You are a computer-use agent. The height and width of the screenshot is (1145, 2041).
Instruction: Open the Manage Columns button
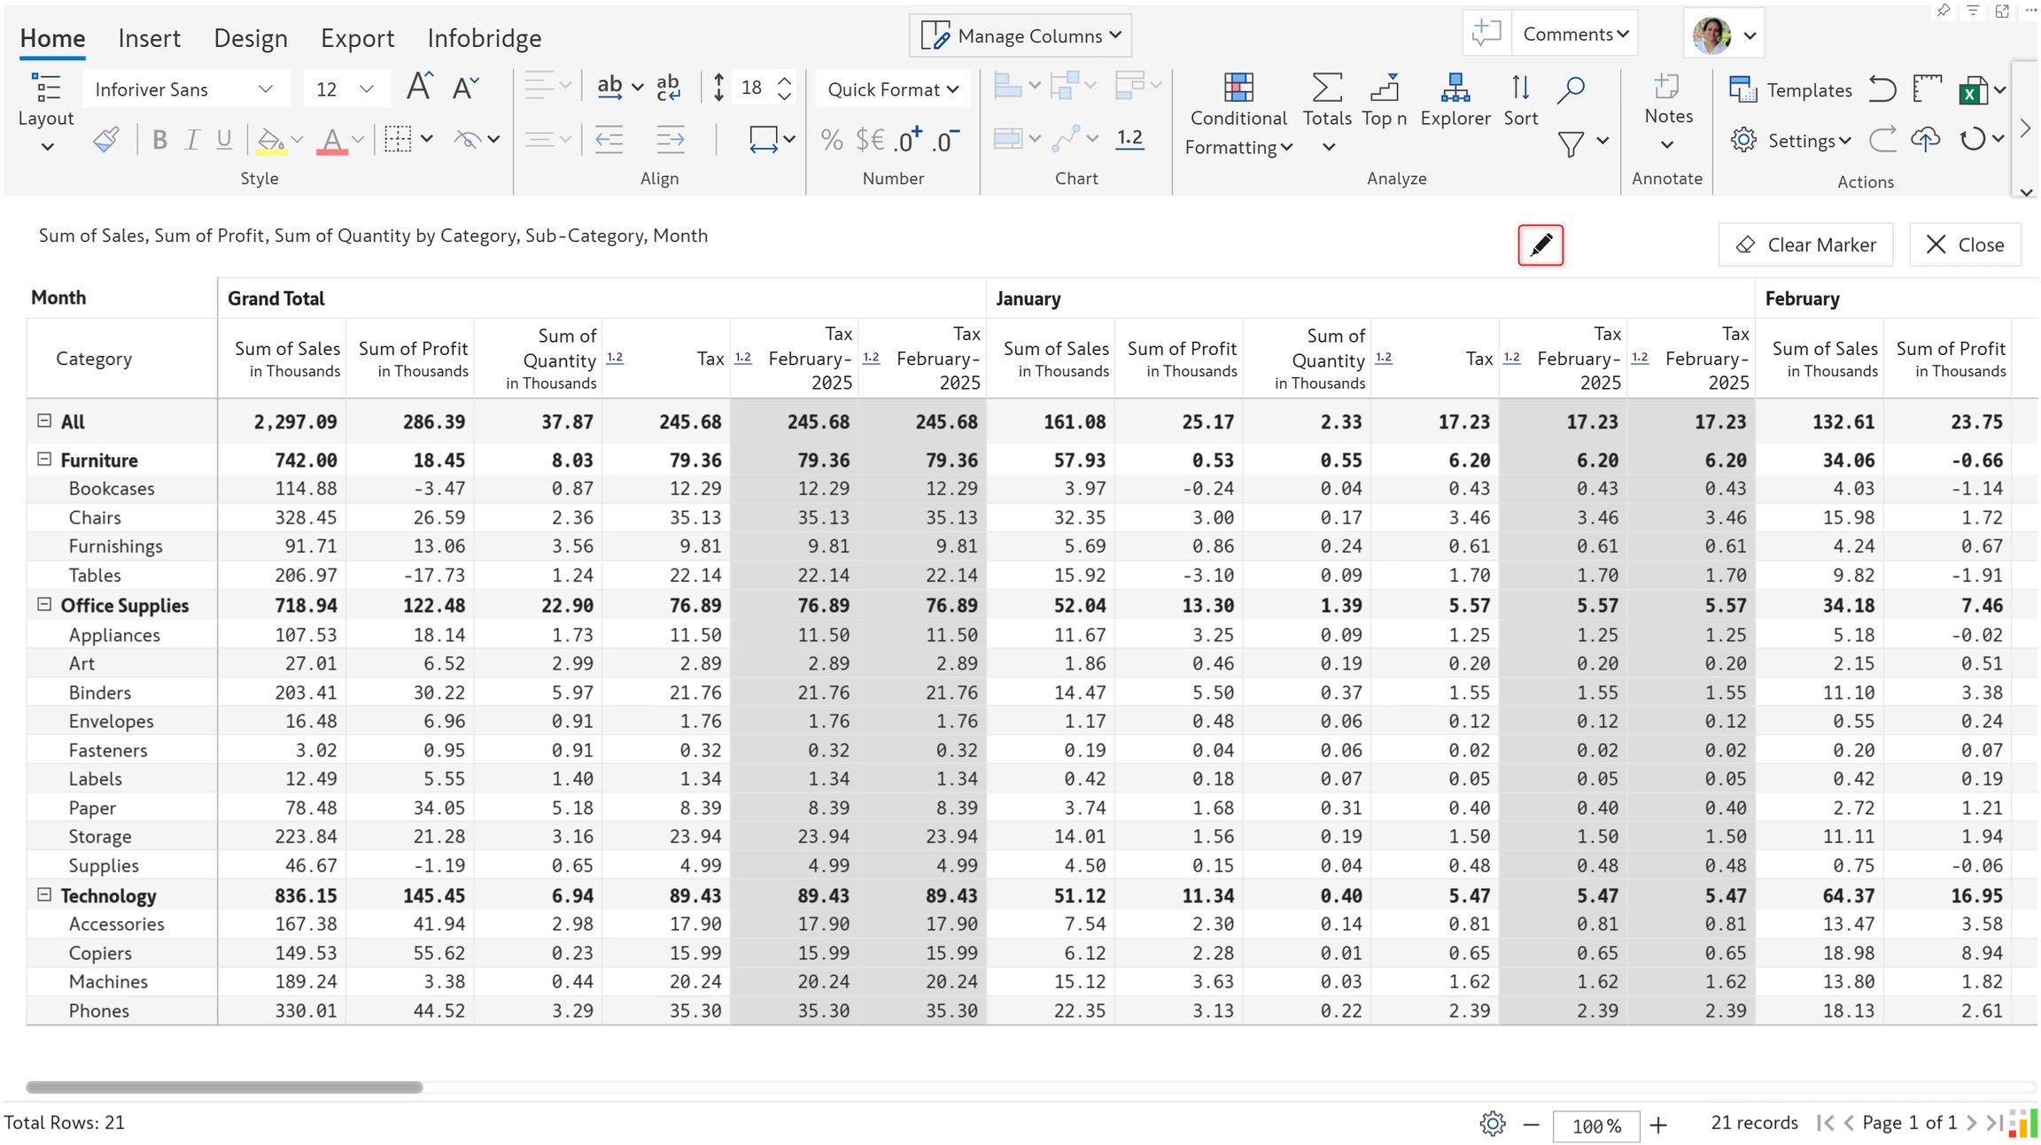(1020, 35)
